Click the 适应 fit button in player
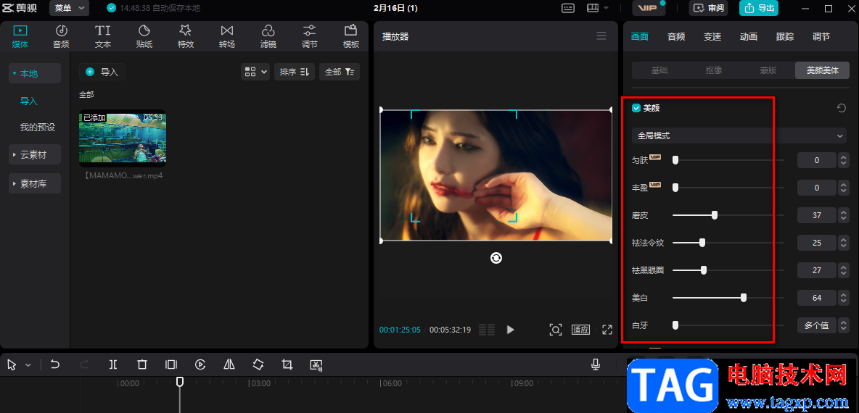 tap(580, 329)
